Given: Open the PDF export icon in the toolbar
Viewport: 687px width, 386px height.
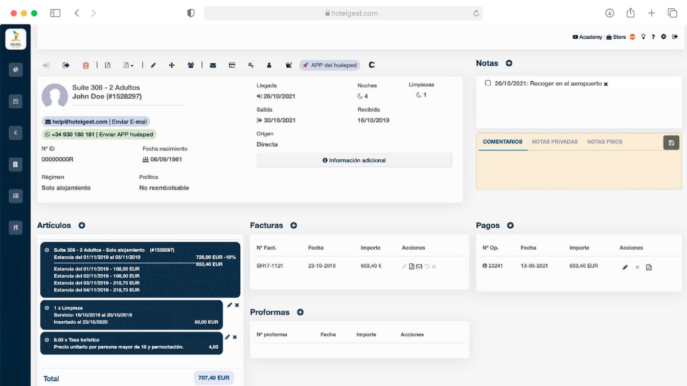Looking at the screenshot, I should (107, 65).
